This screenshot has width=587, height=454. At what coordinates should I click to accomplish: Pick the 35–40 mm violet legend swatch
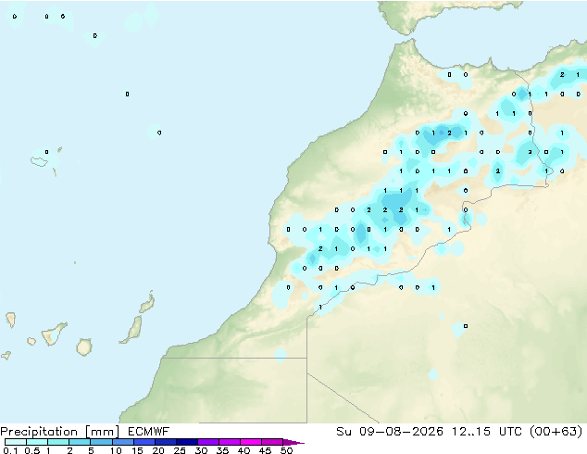pos(229,442)
